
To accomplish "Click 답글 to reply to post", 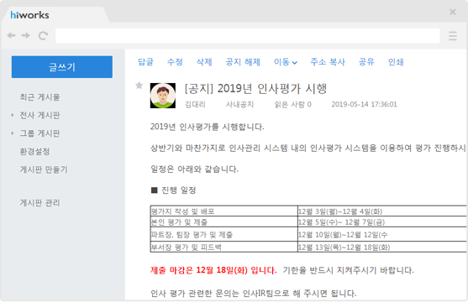I will (x=145, y=62).
